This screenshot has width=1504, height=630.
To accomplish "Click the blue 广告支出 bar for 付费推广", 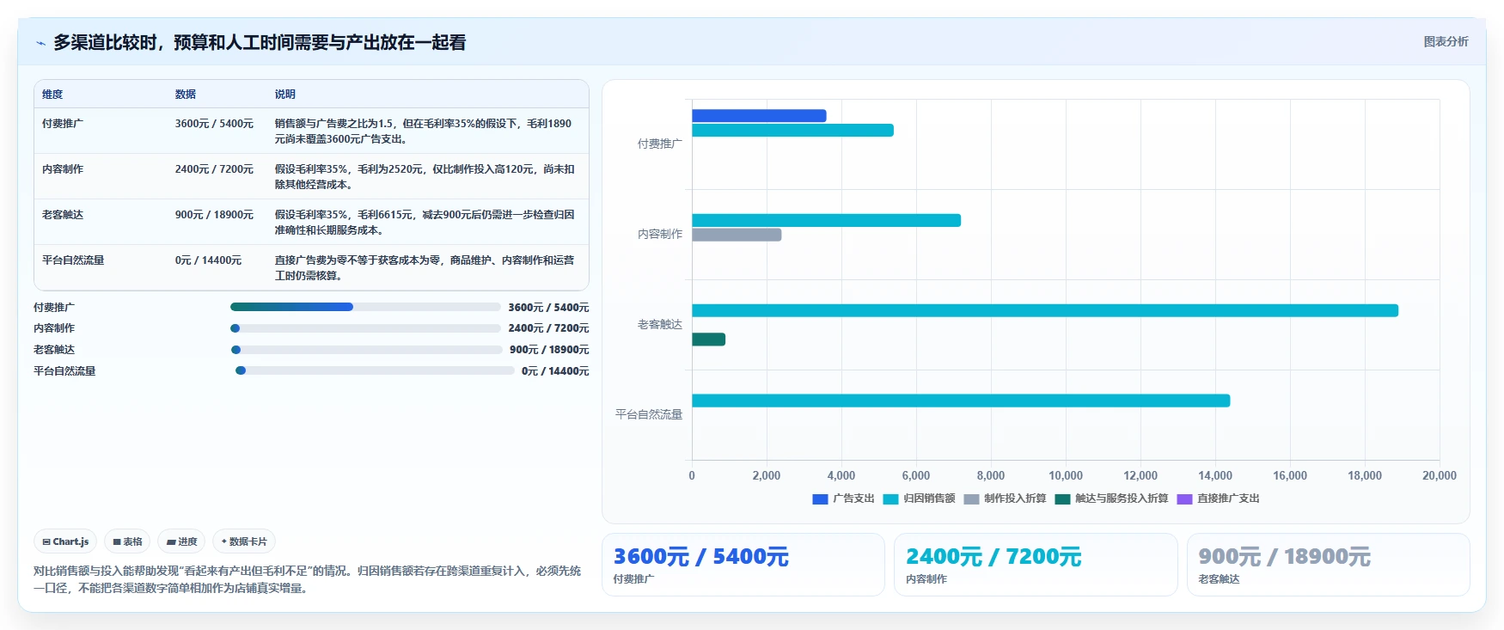I will 759,115.
